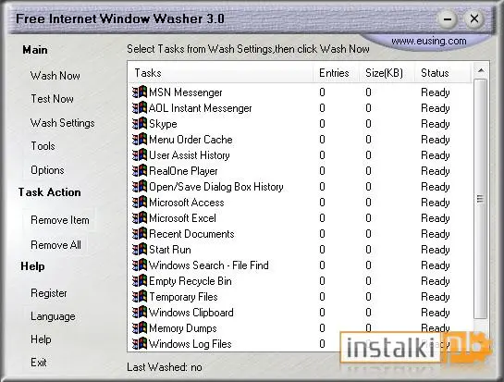
Task: Click the Windows Log Files row icon
Action: 140,344
